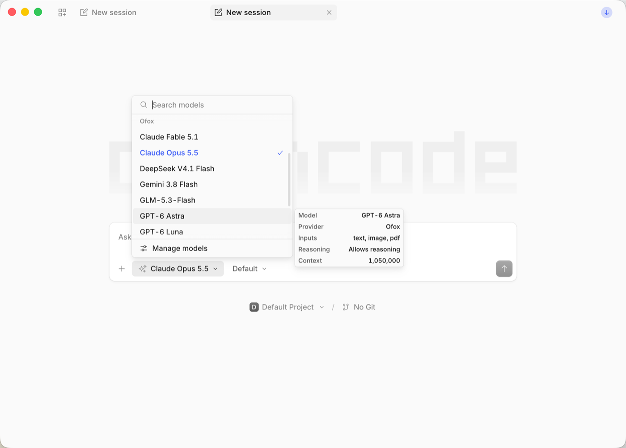Choose DeepSeek V4.1 Flash model

[212, 169]
